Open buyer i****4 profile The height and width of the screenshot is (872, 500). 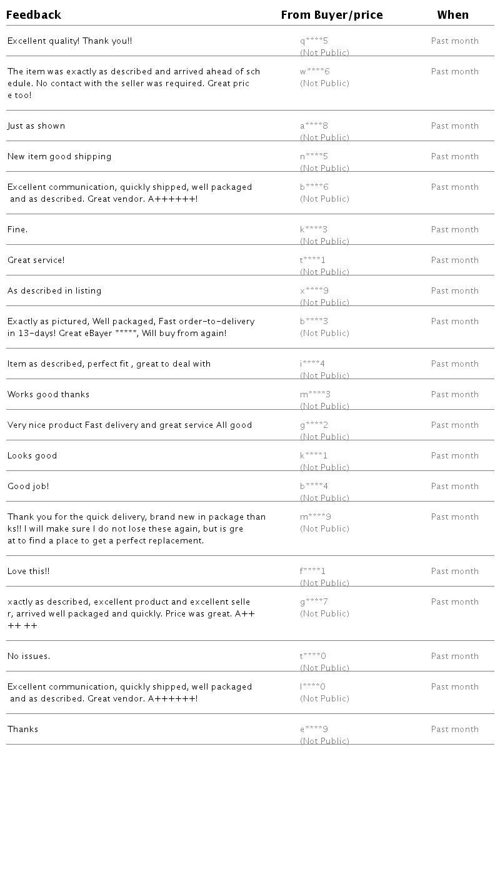point(312,364)
